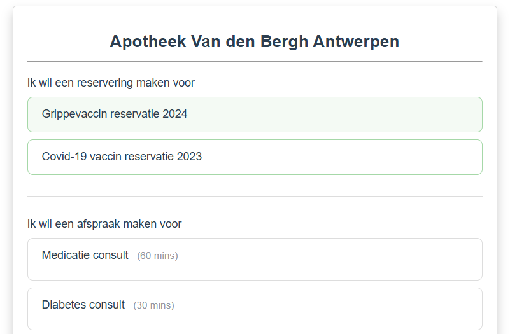The width and height of the screenshot is (517, 334).
Task: Click the Apotheek Van den Bergh Antwerpen heading
Action: coord(255,42)
